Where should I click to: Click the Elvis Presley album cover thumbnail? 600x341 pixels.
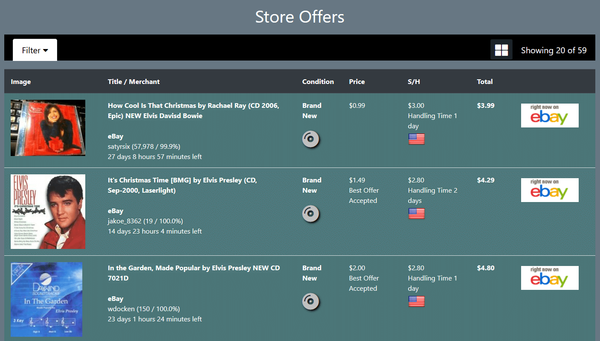click(x=48, y=211)
